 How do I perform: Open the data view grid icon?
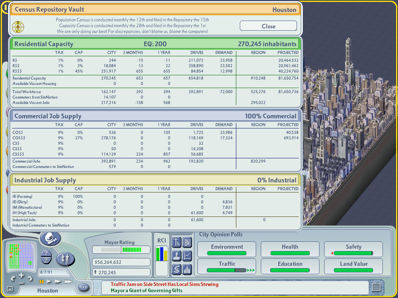coord(187,243)
